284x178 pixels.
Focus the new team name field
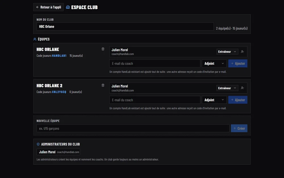pos(133,128)
